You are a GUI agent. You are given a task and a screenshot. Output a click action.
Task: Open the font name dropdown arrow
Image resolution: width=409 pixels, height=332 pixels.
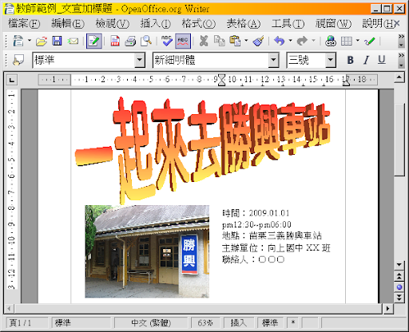(273, 60)
